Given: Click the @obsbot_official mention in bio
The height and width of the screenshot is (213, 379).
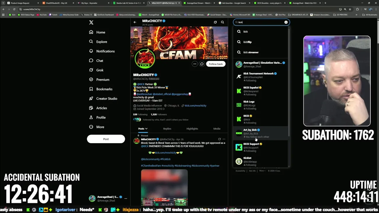Looking at the screenshot, I should [162, 94].
